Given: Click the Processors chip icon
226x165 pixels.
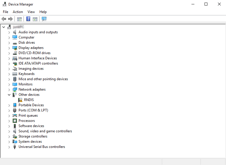Looking at the screenshot, I should 15,121.
